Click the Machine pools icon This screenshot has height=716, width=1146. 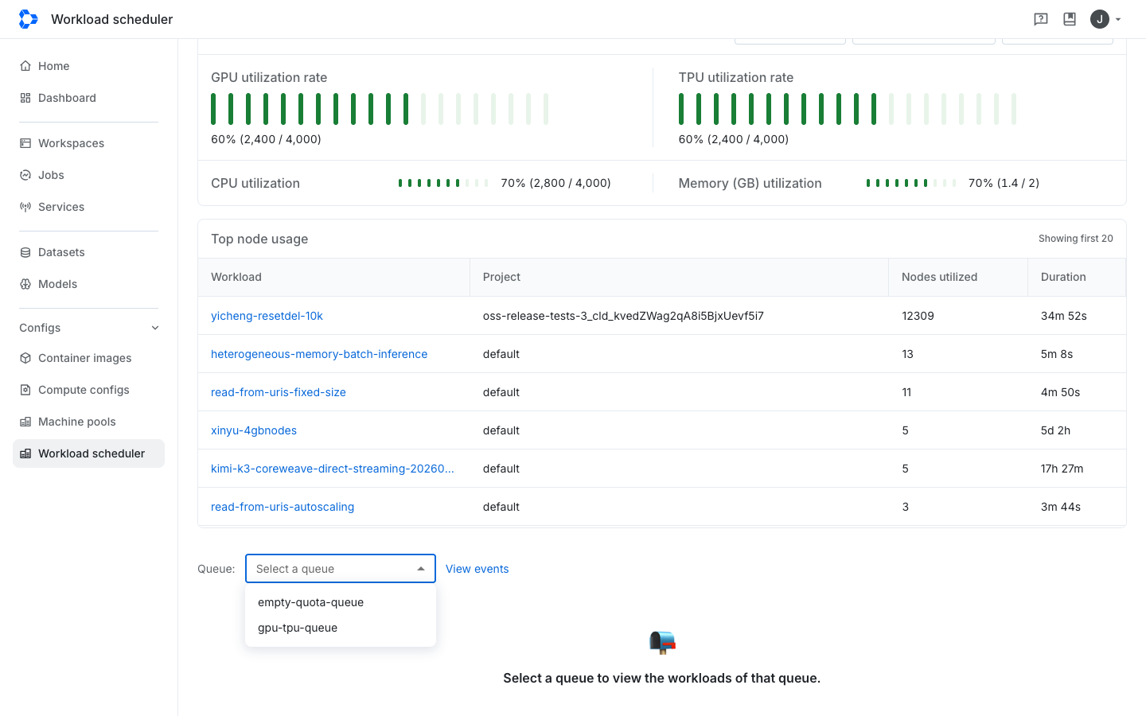pyautogui.click(x=25, y=422)
